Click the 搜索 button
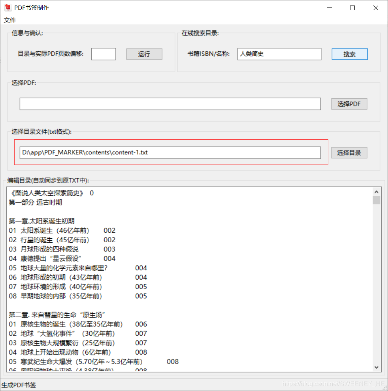 pyautogui.click(x=350, y=54)
